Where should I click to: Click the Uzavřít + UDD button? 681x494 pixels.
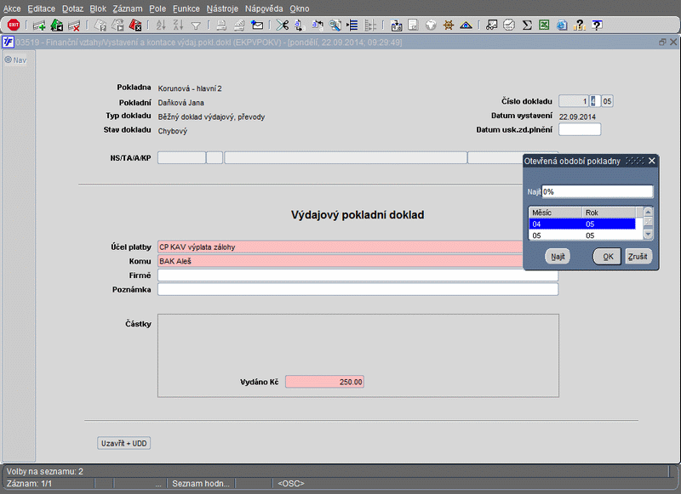click(123, 443)
